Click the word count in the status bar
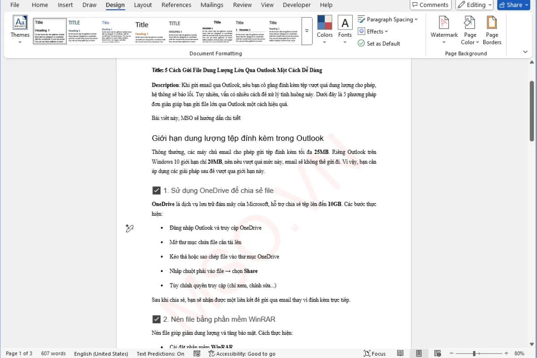The height and width of the screenshot is (358, 537). click(x=53, y=354)
